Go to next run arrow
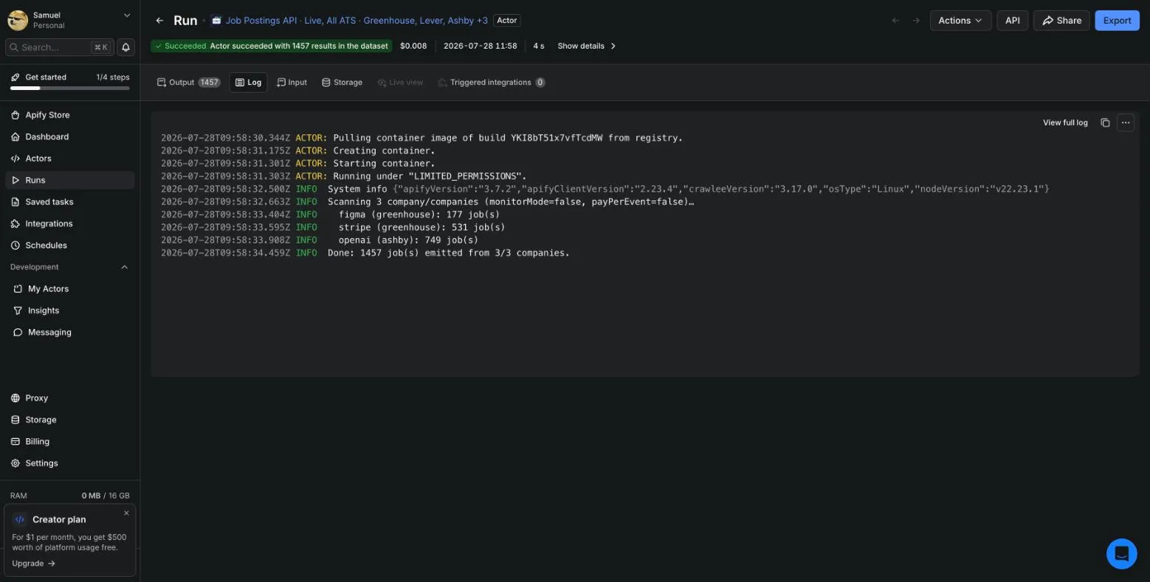This screenshot has width=1150, height=582. (x=916, y=21)
